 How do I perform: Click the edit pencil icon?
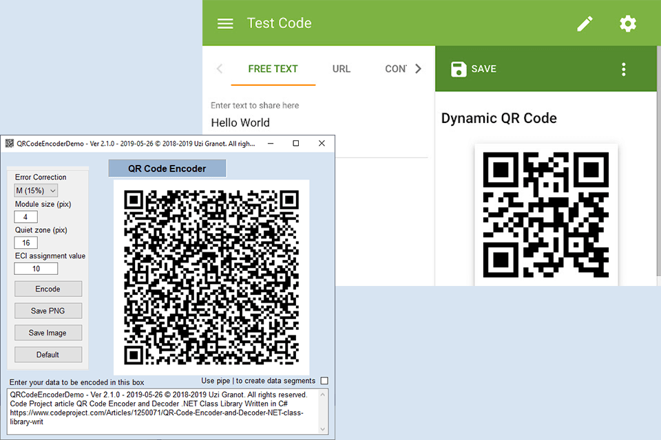coord(585,23)
